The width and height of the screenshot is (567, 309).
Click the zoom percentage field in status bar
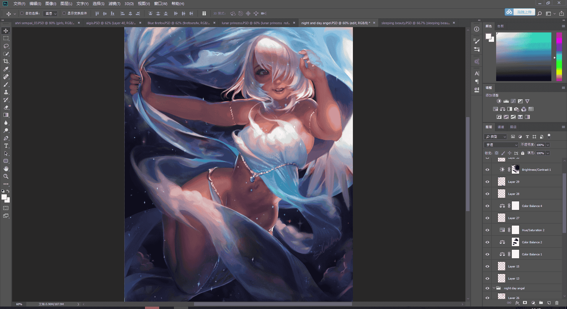[x=19, y=304]
